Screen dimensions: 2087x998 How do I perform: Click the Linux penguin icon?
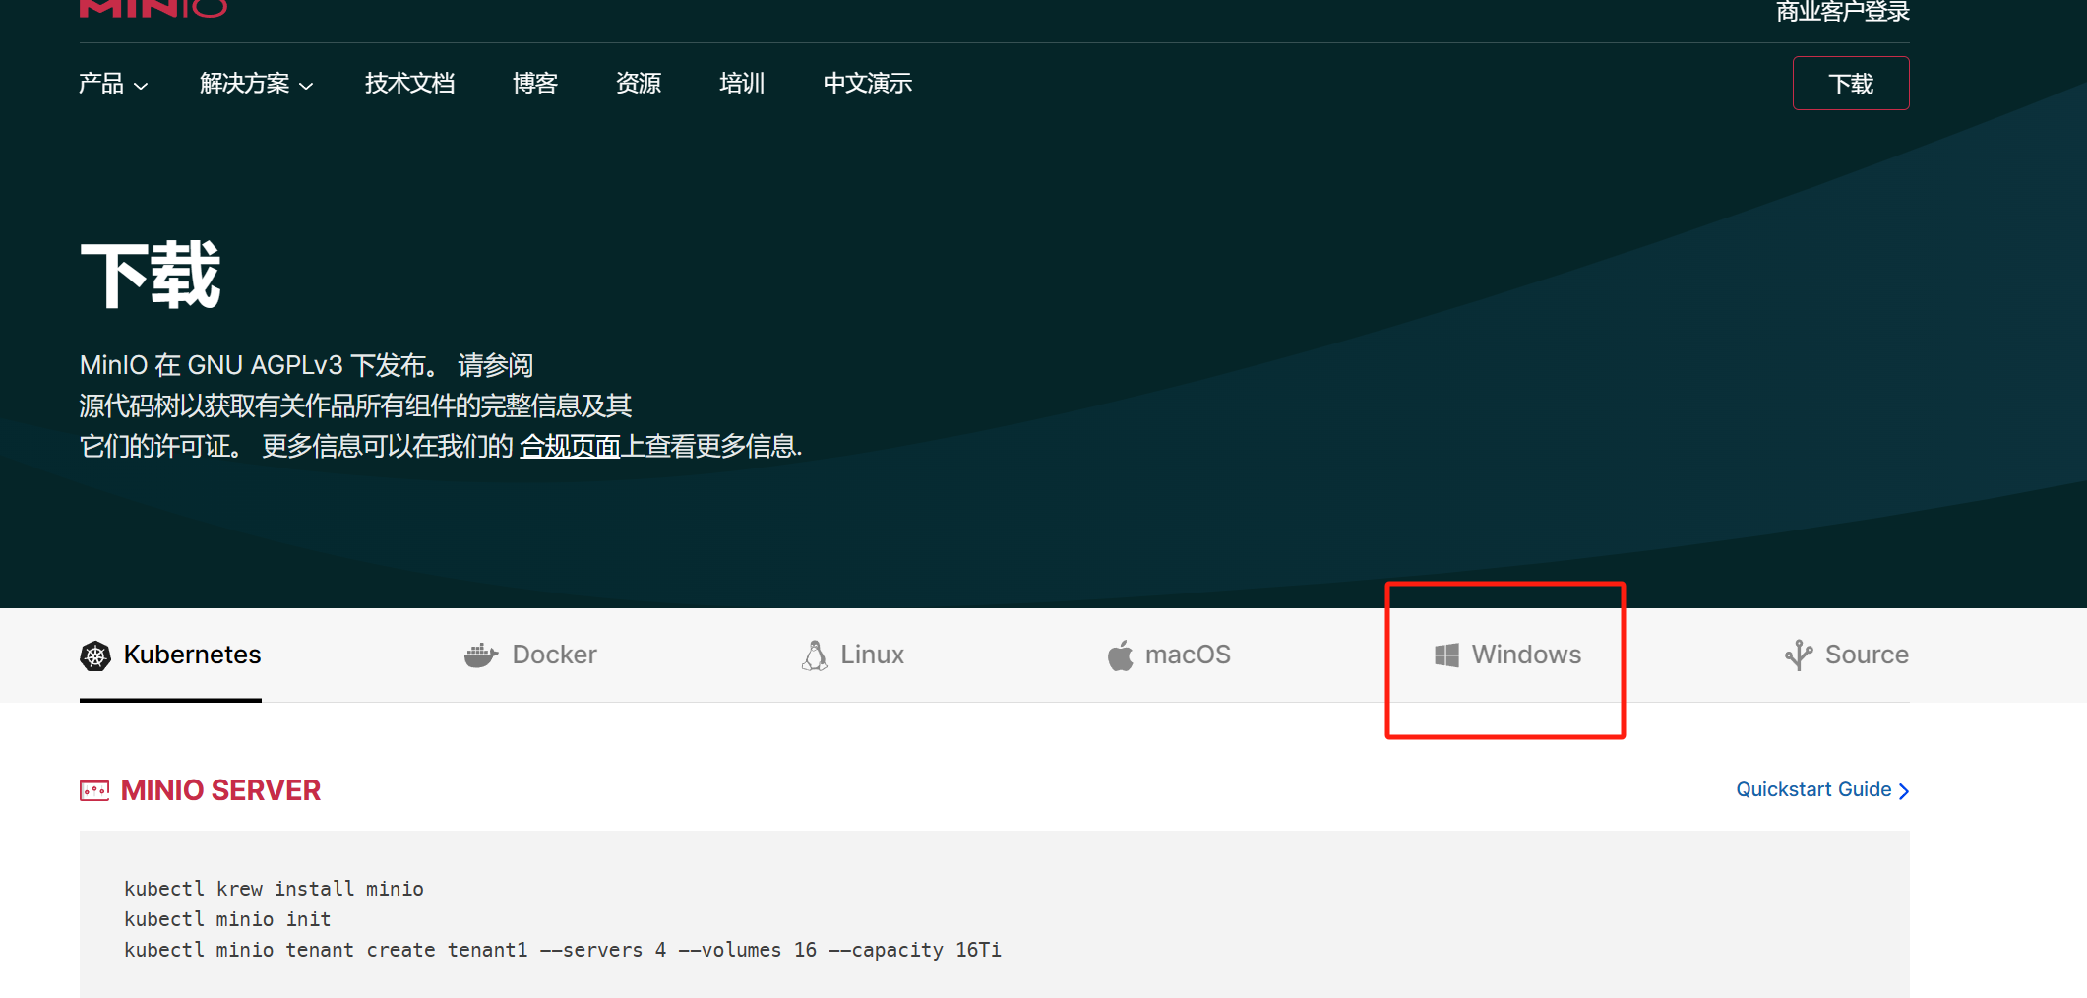[815, 655]
